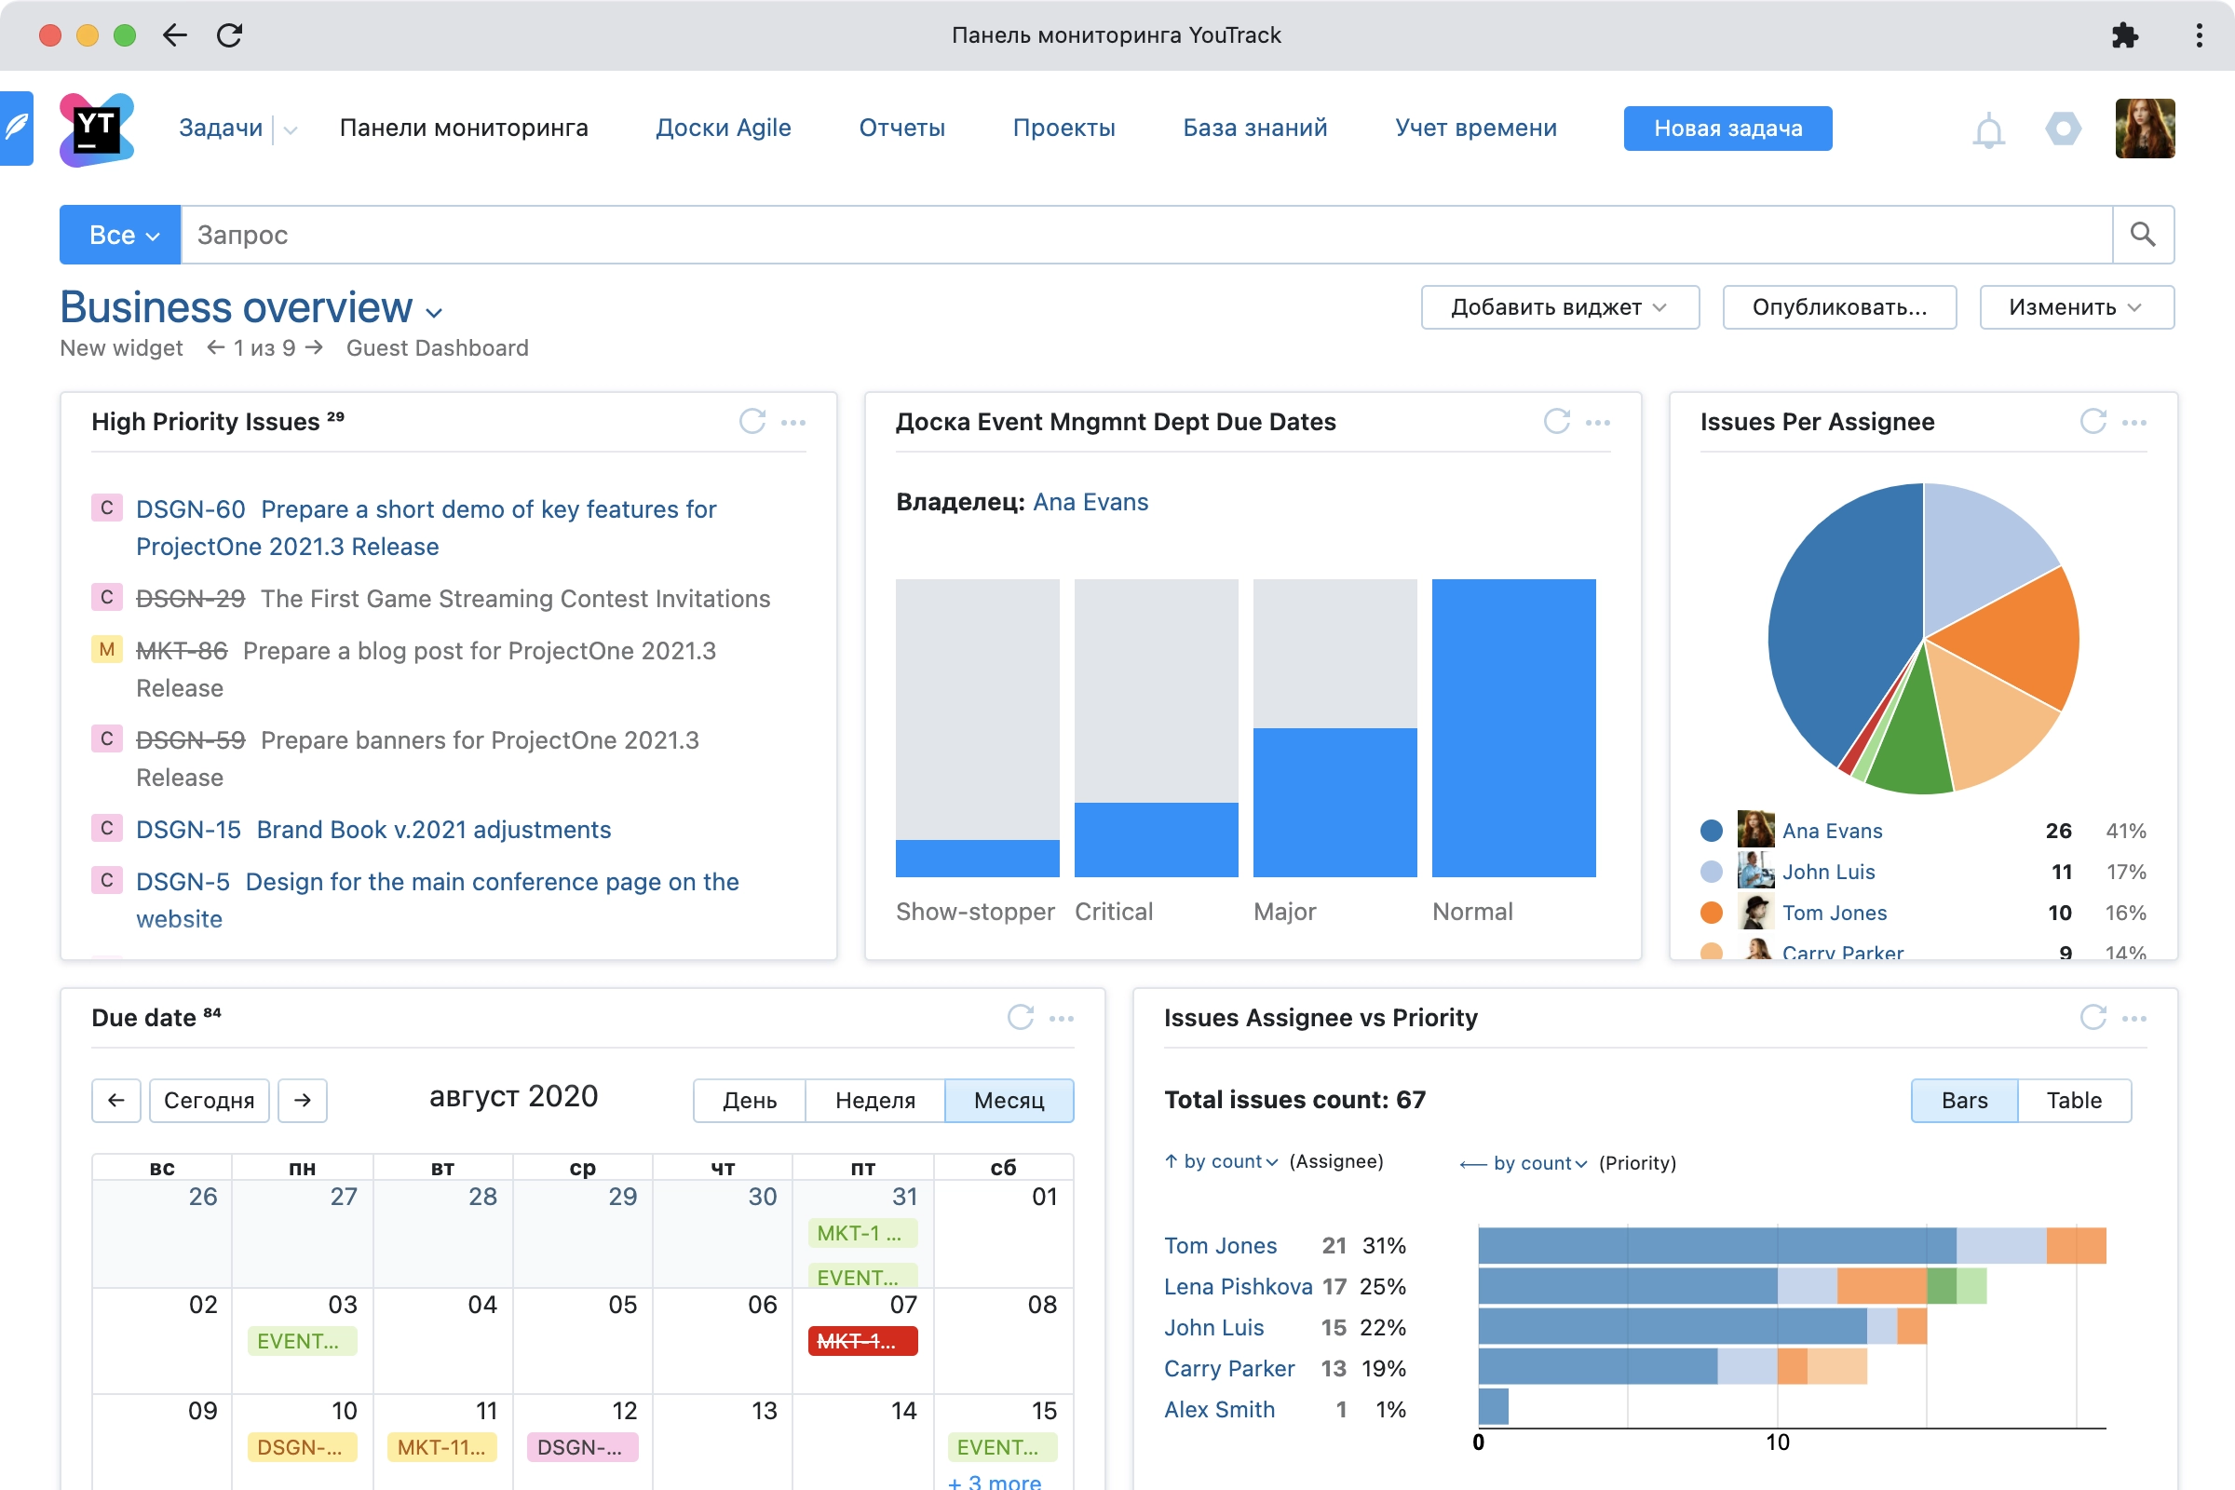Expand the Business overview dashboard title dropdown
This screenshot has height=1490, width=2235.
436,309
